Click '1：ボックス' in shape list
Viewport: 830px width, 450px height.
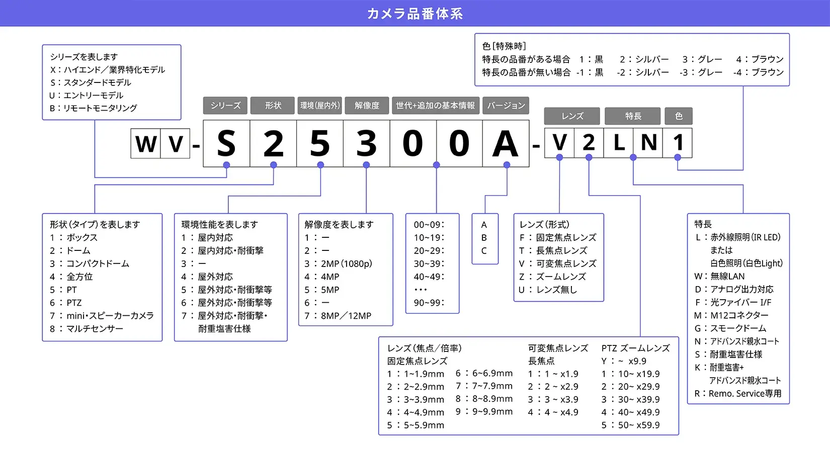coord(73,237)
